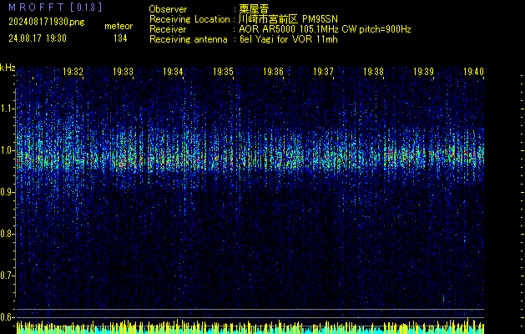Click the meteor label above the count
Screen dimensions: 525x334
tap(119, 26)
